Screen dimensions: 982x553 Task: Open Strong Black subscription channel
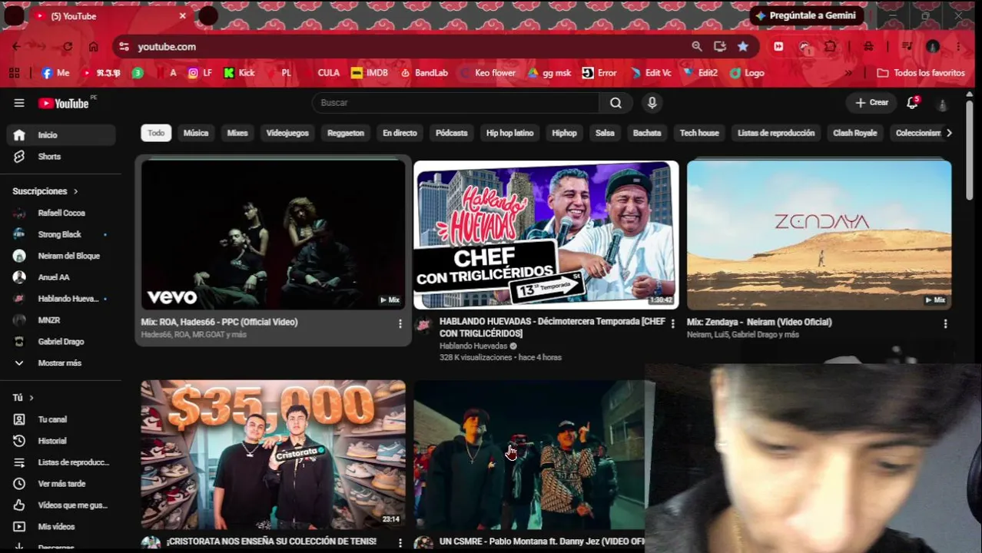coord(61,234)
